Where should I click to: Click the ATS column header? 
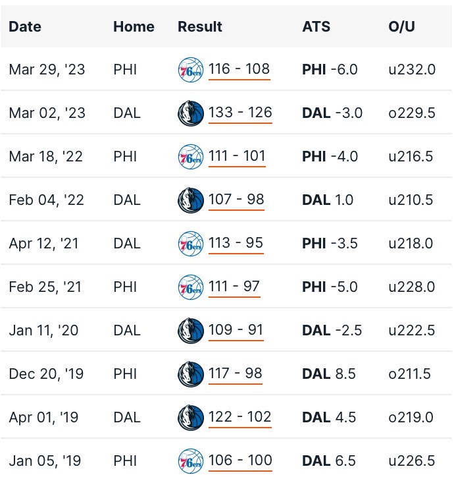click(x=316, y=27)
